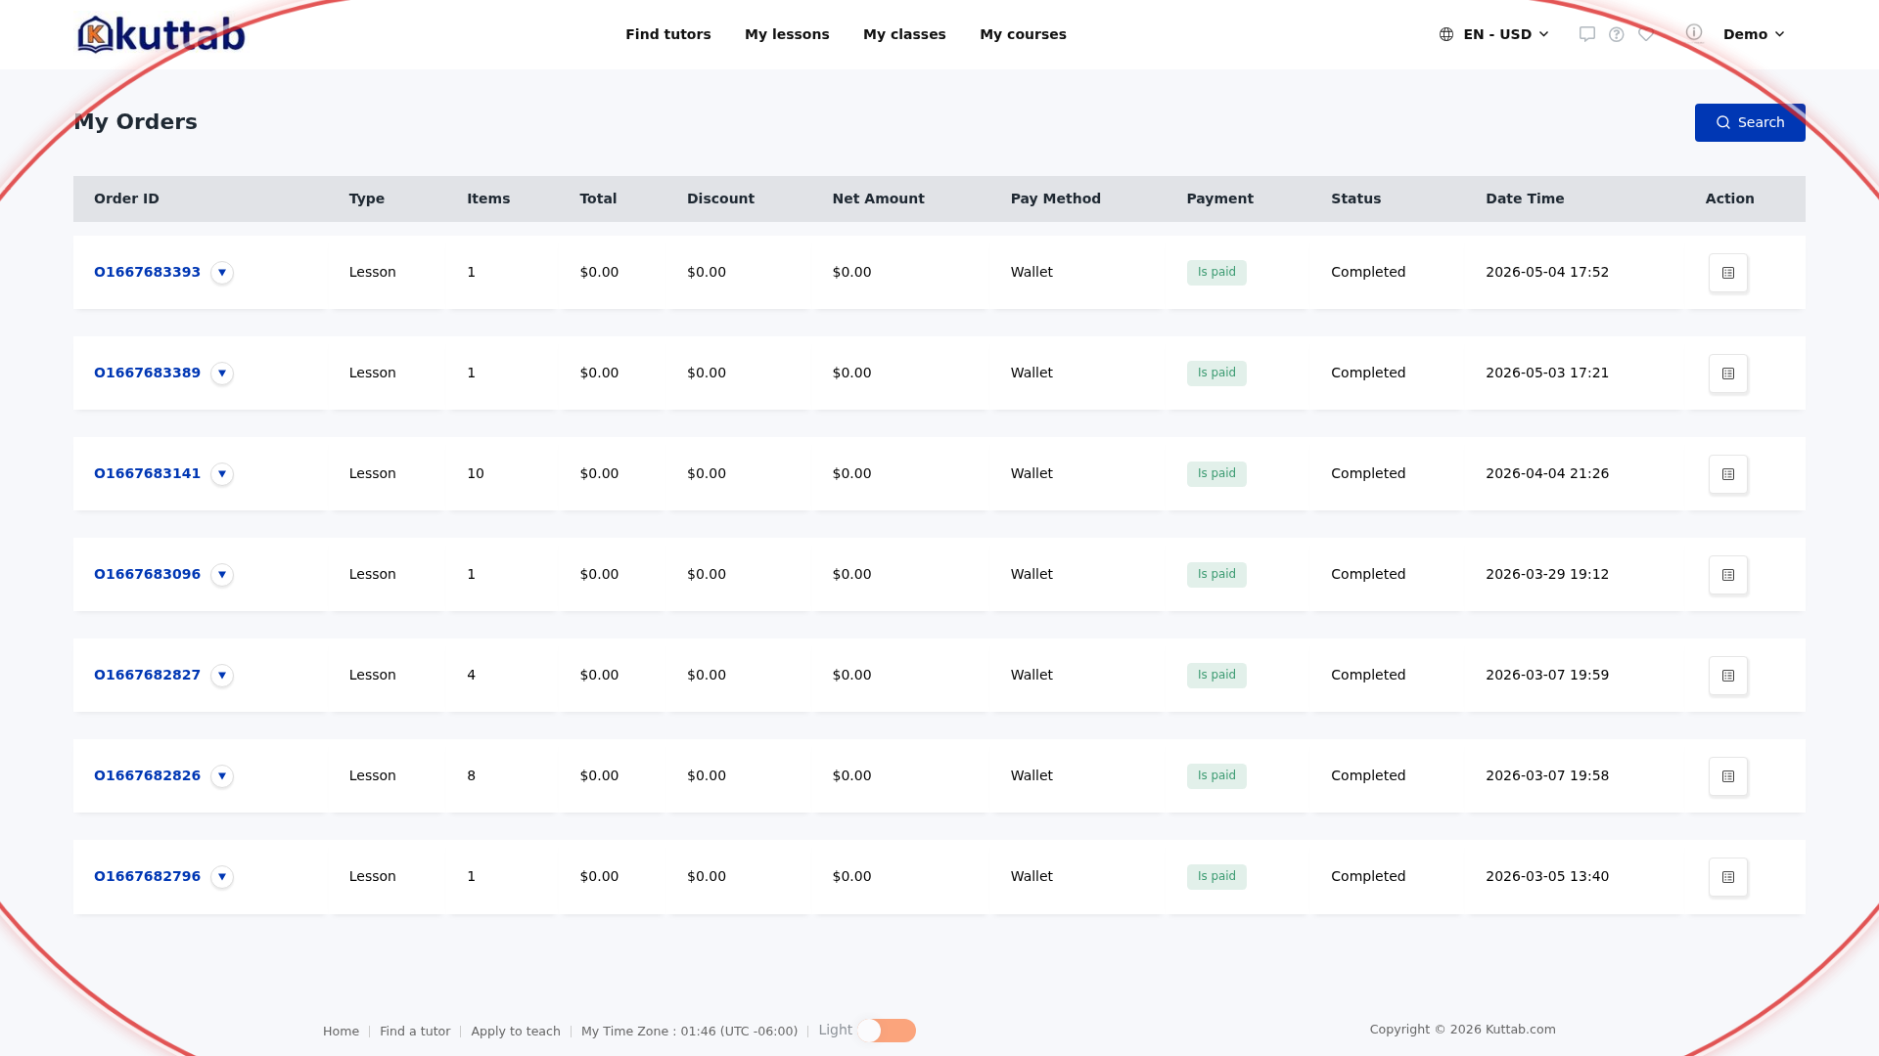Go to Find tutors menu

pyautogui.click(x=668, y=34)
